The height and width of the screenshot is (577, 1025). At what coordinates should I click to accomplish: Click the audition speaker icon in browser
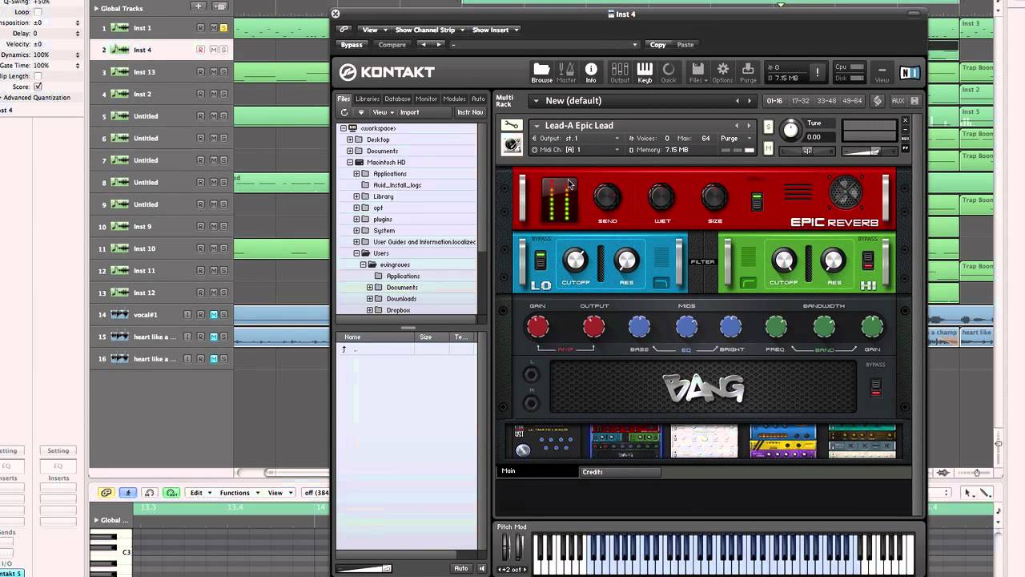(x=481, y=568)
